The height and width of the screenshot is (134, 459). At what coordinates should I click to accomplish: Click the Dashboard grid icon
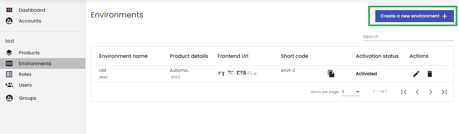tap(9, 10)
